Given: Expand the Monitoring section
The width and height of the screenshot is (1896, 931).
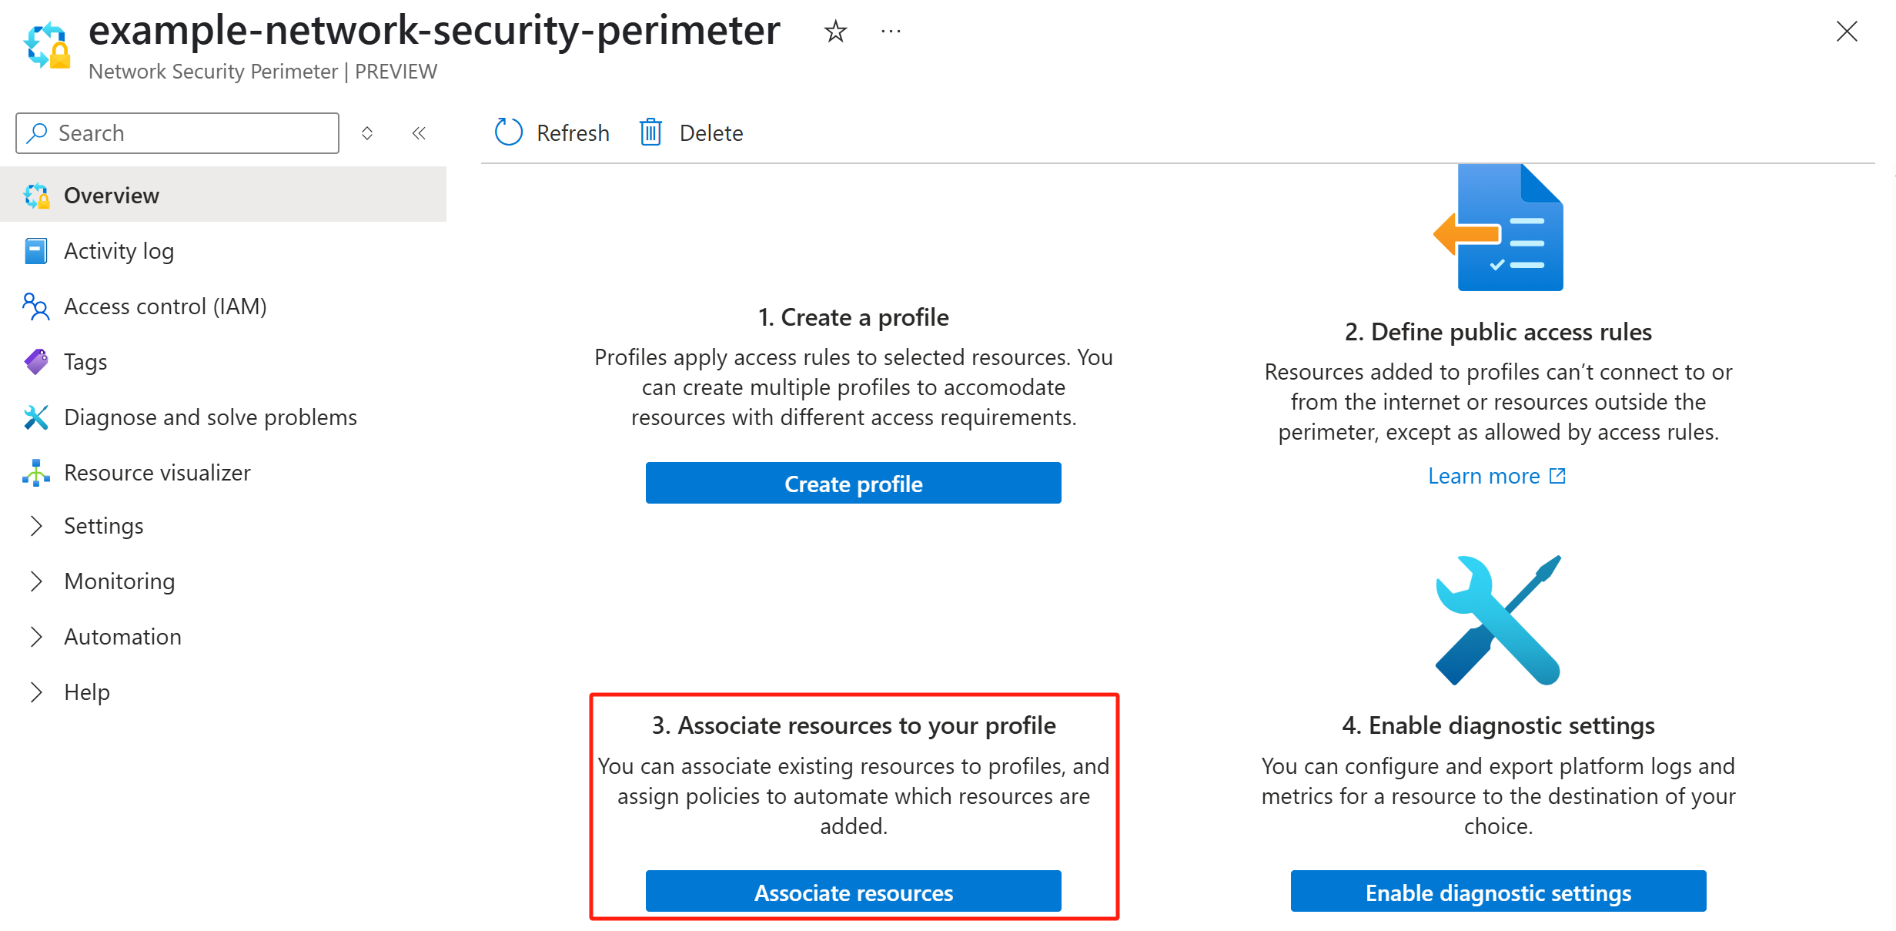Looking at the screenshot, I should 223,581.
